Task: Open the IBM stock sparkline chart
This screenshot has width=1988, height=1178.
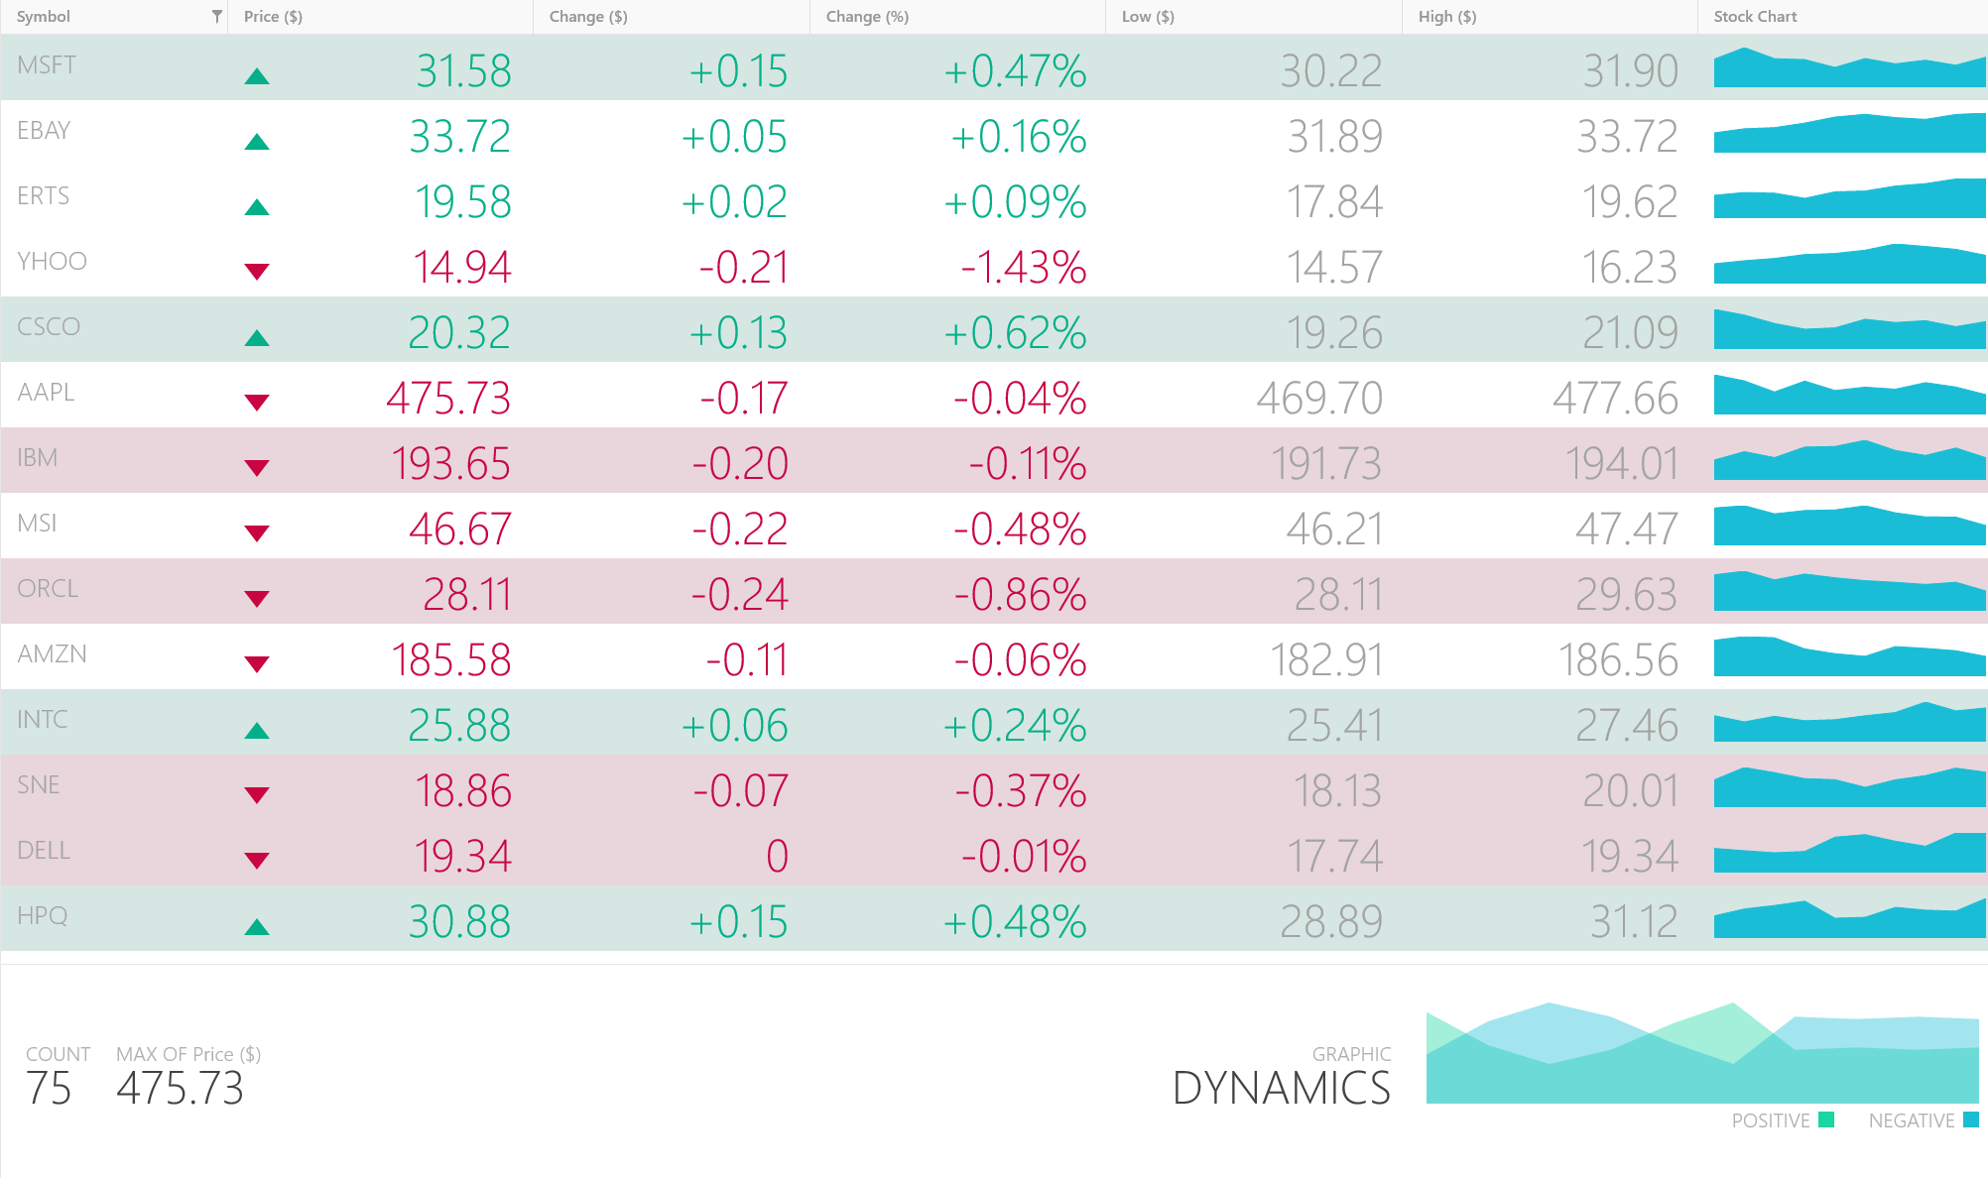Action: point(1849,461)
